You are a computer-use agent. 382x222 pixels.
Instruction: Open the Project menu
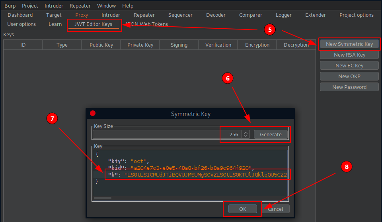pos(30,6)
